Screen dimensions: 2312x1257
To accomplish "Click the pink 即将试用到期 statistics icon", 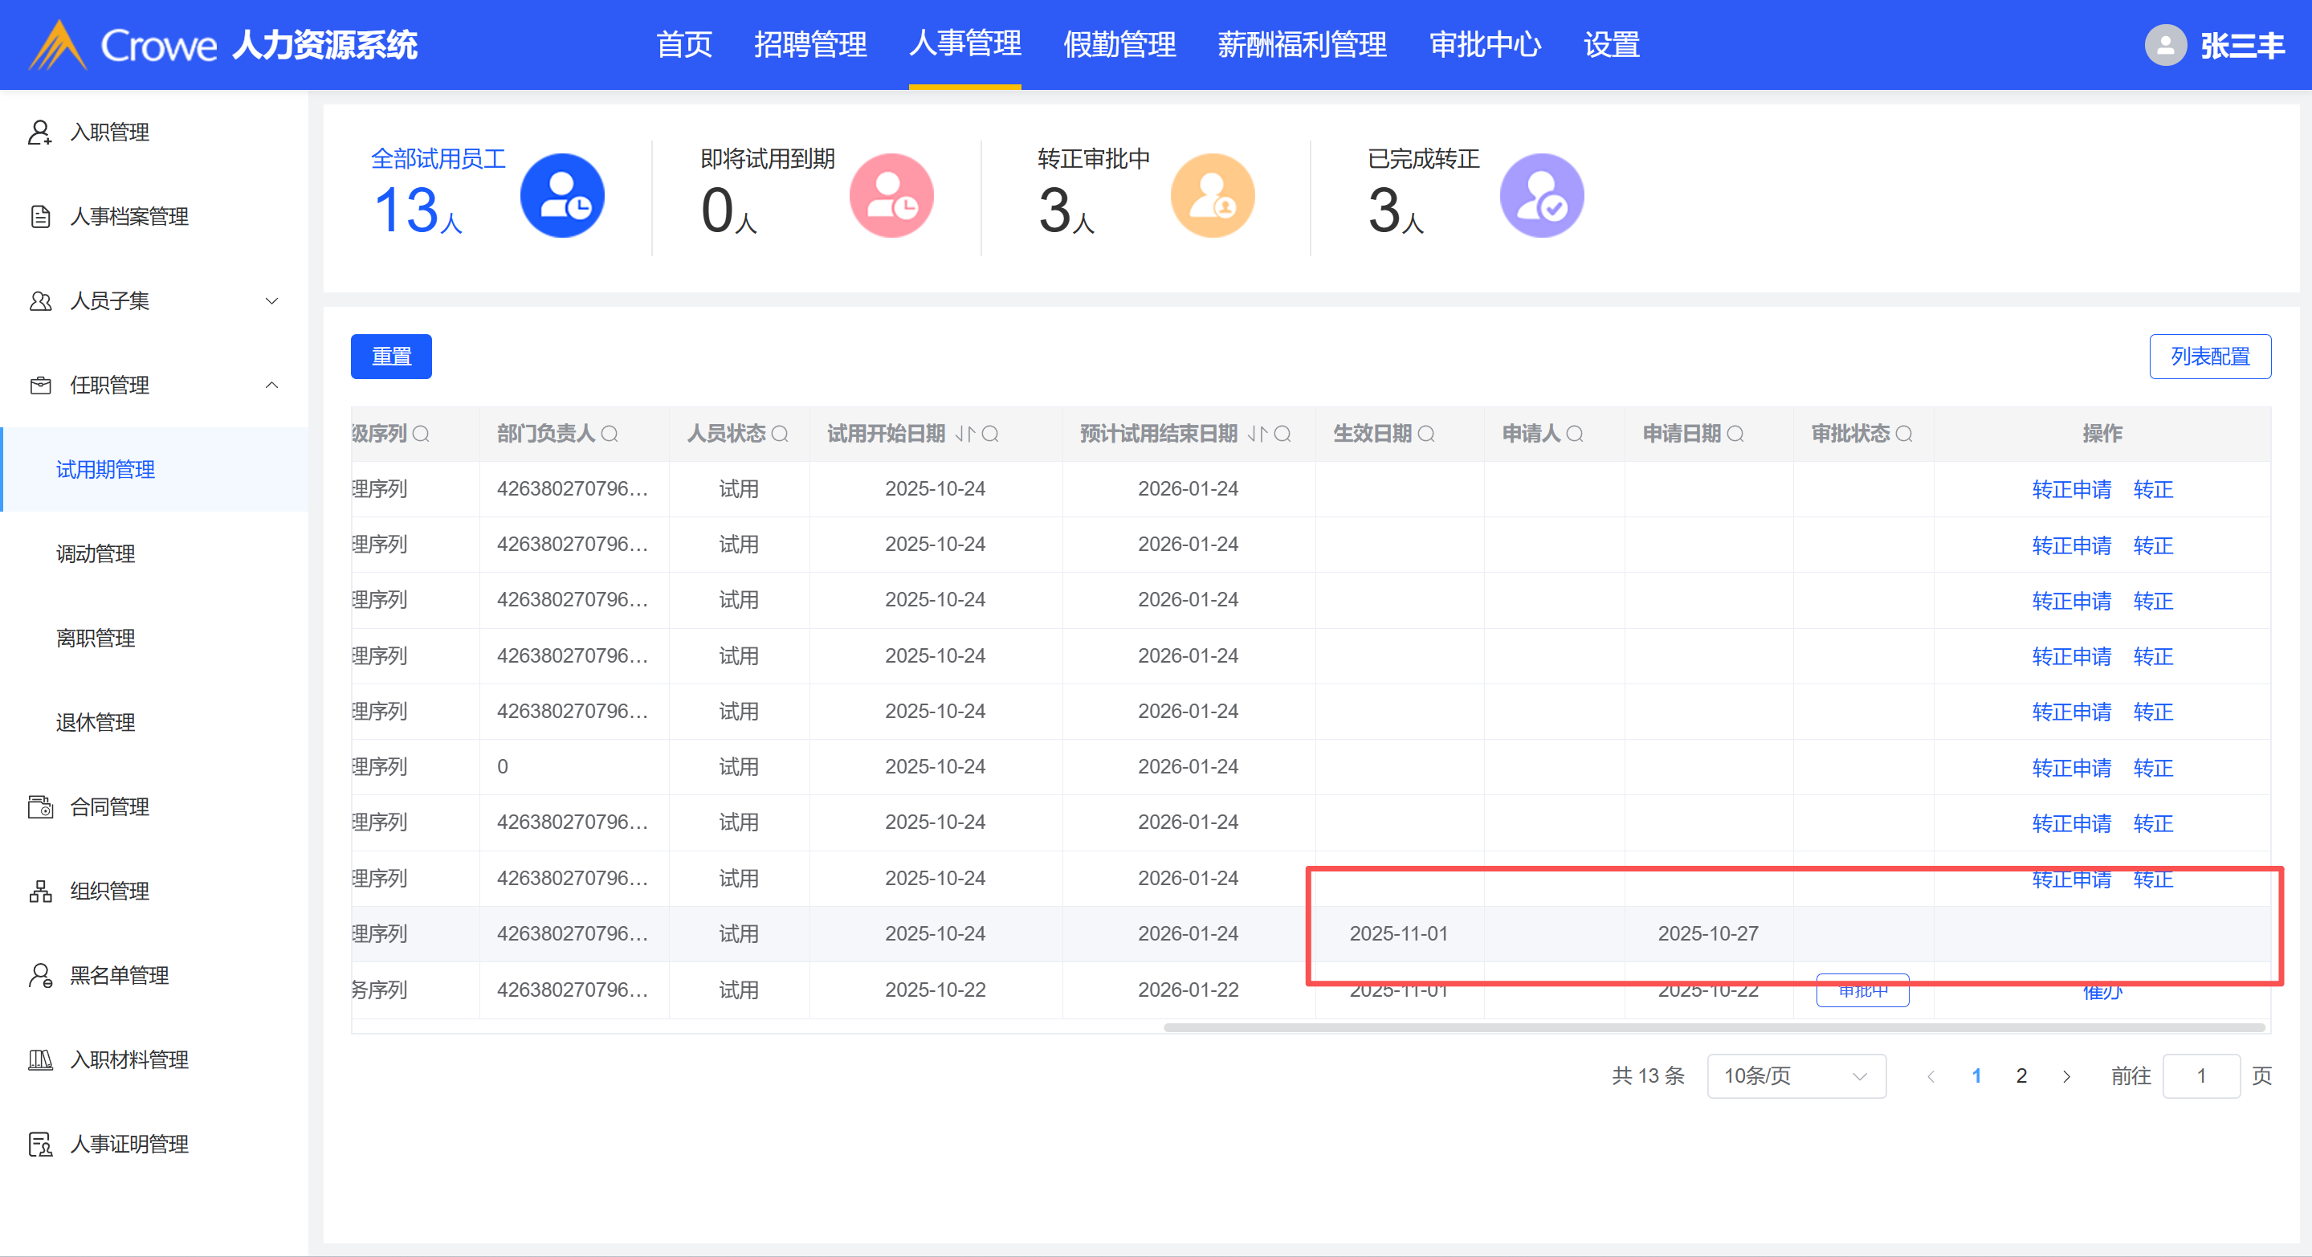I will click(x=891, y=196).
